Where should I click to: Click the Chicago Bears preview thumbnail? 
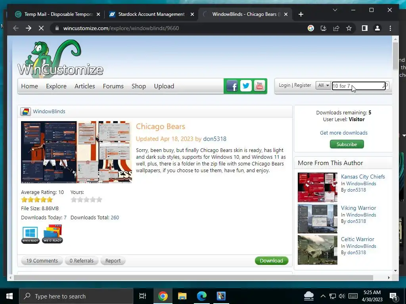point(77,152)
